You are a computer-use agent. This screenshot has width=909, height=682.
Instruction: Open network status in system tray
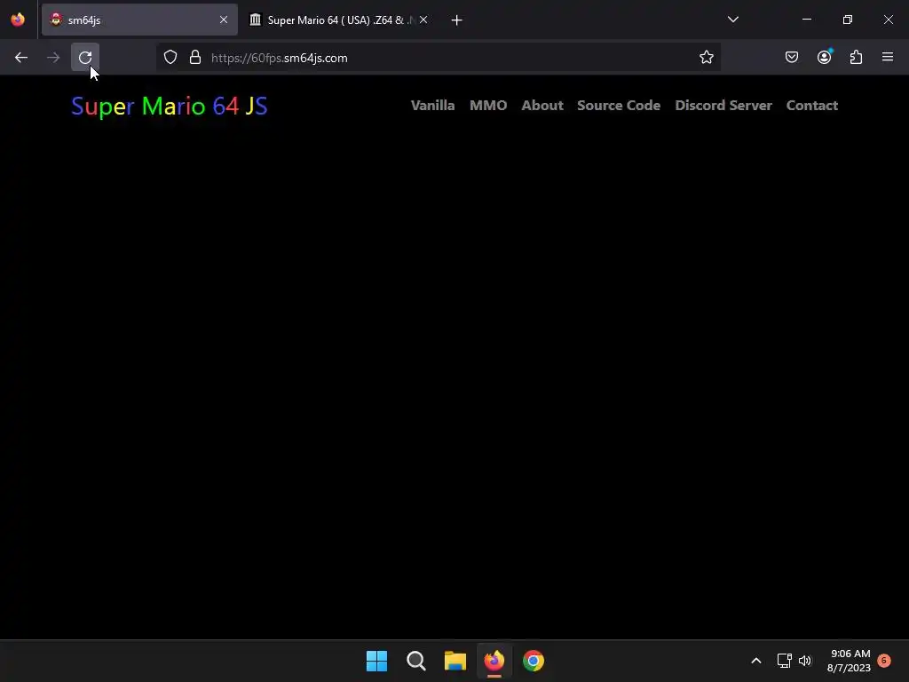coord(785,661)
